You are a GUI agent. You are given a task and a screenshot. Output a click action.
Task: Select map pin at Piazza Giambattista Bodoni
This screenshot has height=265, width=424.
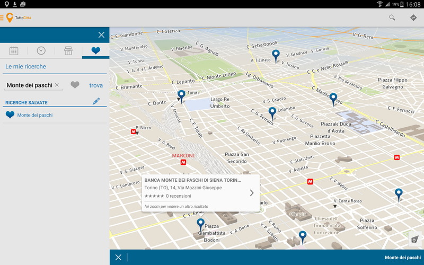coord(200,225)
